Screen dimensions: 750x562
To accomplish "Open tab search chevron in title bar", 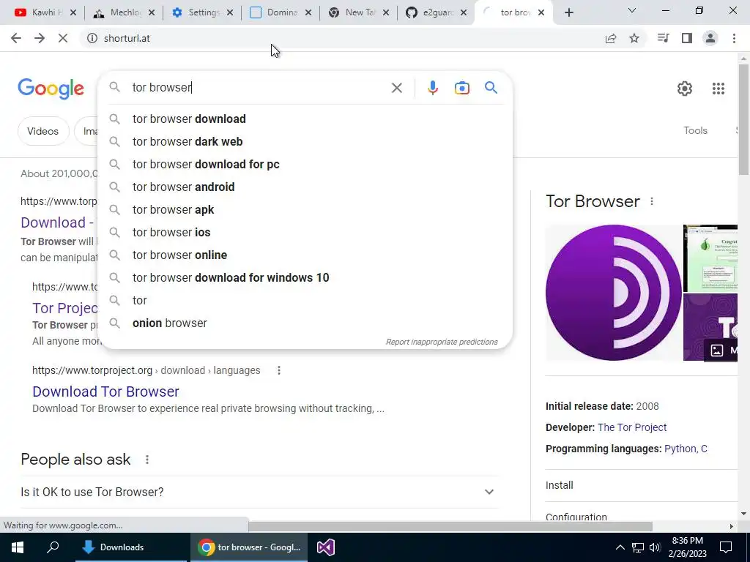I will coord(632,10).
